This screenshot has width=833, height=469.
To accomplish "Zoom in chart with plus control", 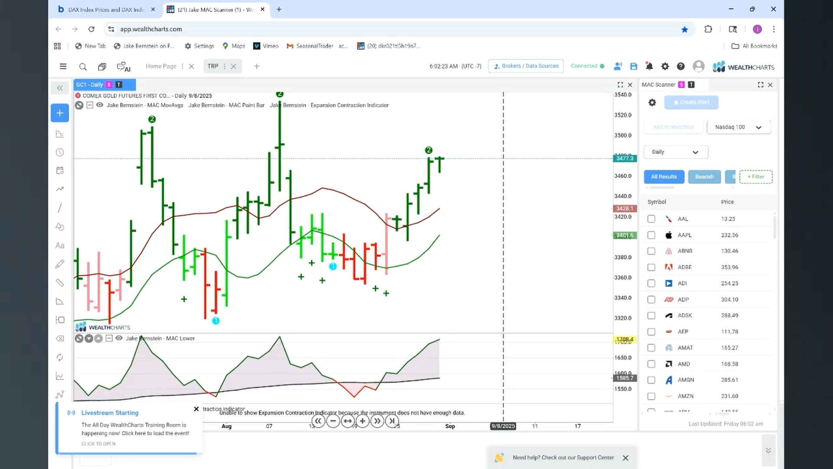I will point(362,421).
